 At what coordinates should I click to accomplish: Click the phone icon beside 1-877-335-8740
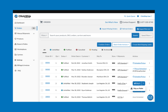pyautogui.click(x=138, y=22)
